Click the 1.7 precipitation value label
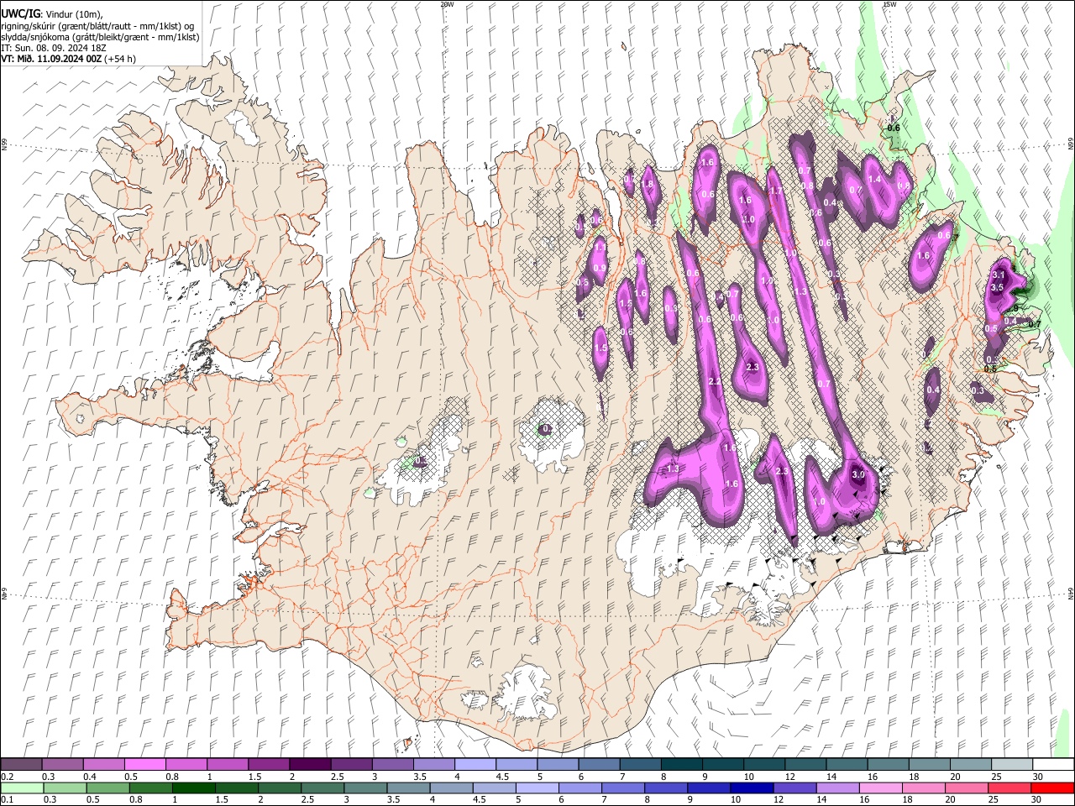 pos(776,191)
